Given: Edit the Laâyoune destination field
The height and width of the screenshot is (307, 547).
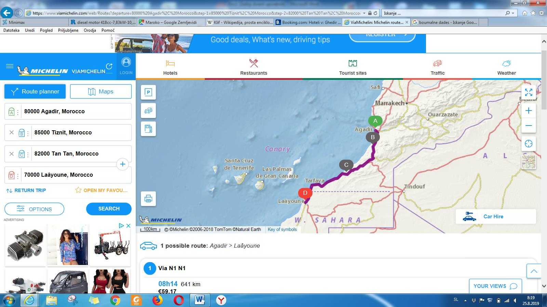Looking at the screenshot, I should 76,175.
